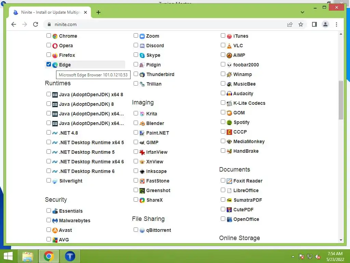The width and height of the screenshot is (350, 263).
Task: Click the Java (AdoptOpenJDK) x64 8 label
Action: pos(91,95)
